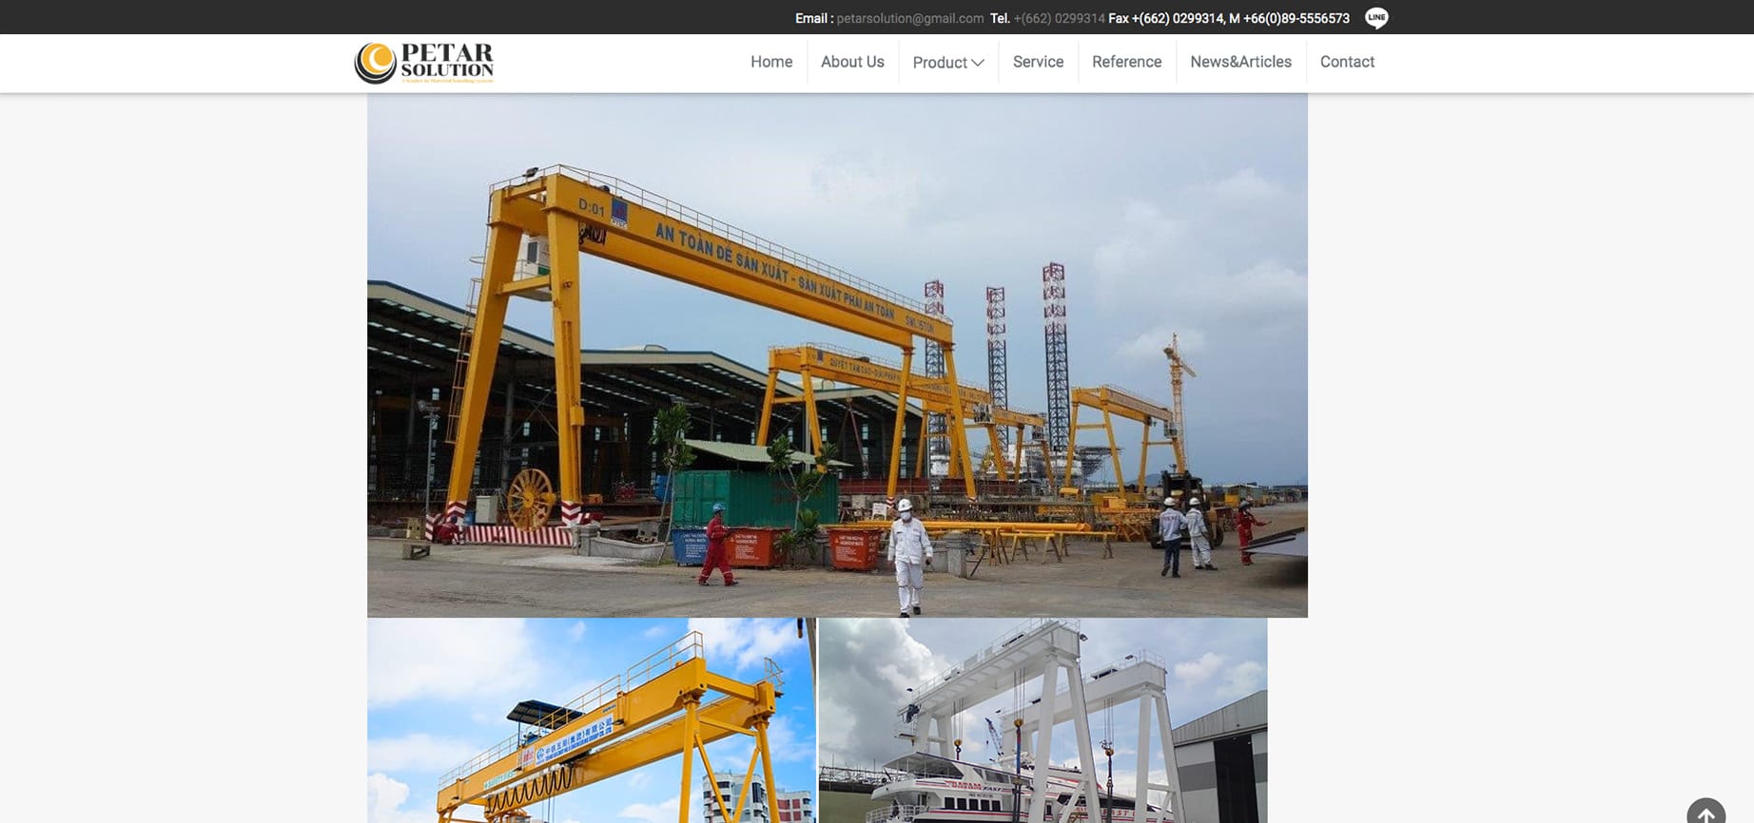Open the large shipyard gantry crane photo
This screenshot has width=1754, height=823.
[837, 355]
